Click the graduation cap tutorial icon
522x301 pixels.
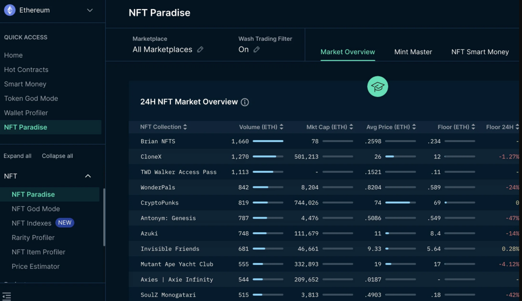pos(378,87)
